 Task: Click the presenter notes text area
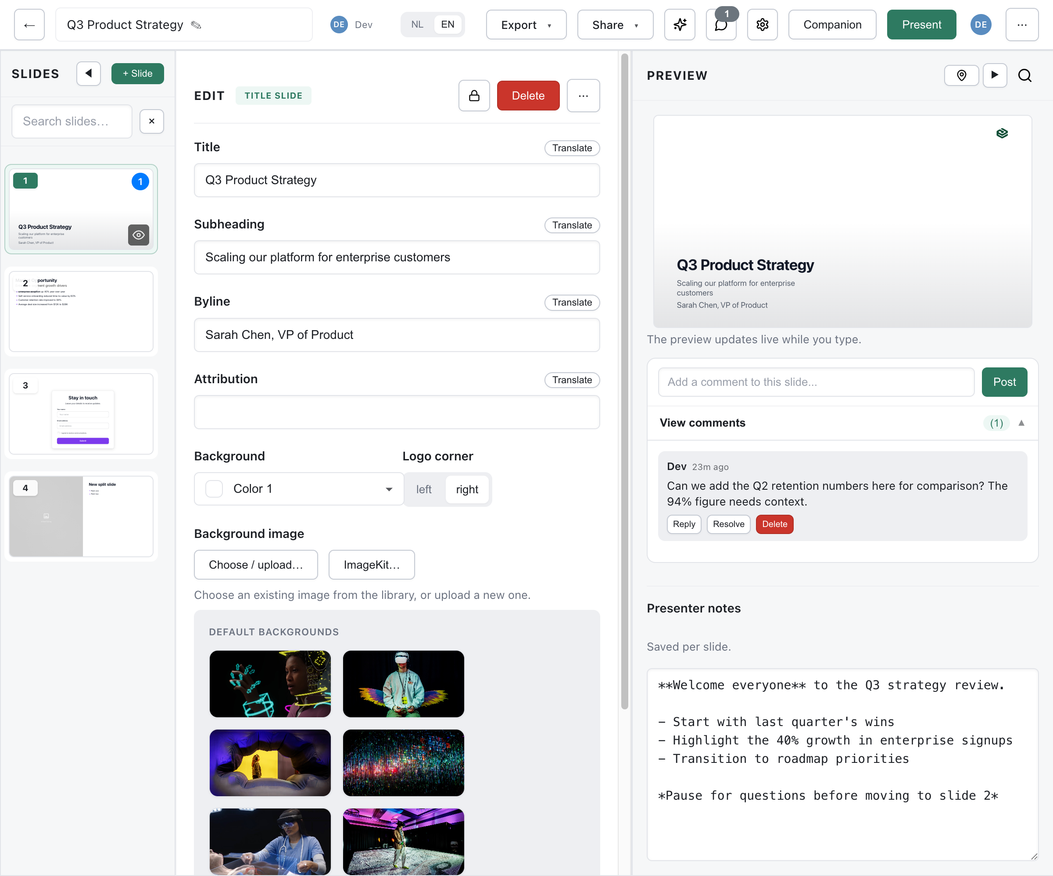pos(842,765)
